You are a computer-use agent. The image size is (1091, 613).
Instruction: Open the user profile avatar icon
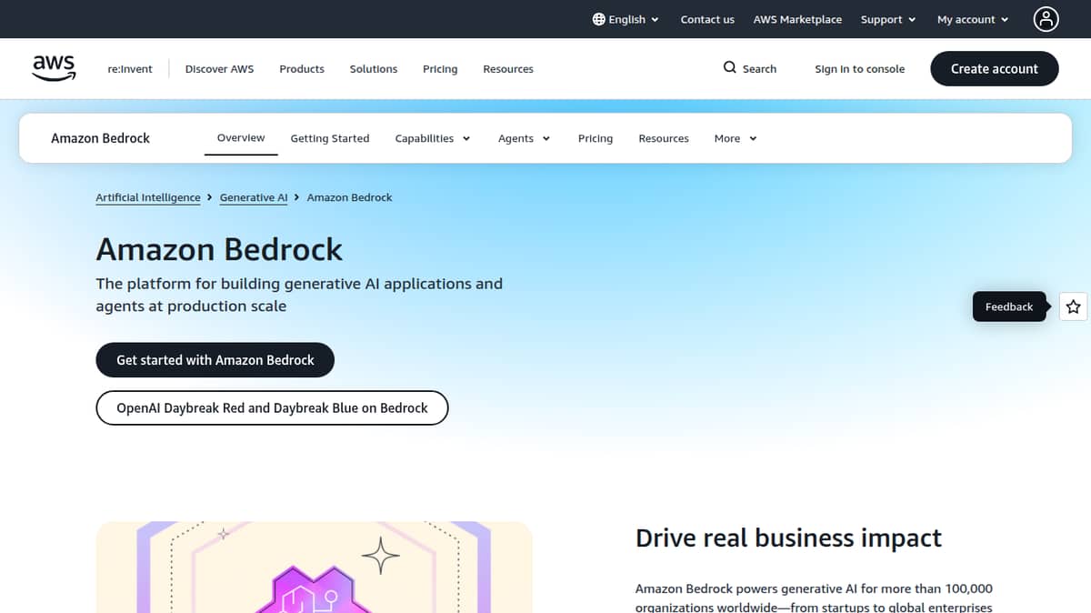[x=1046, y=19]
